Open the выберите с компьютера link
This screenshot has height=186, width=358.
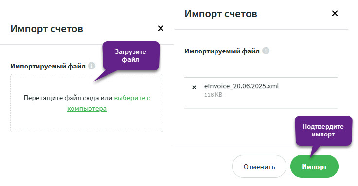click(108, 103)
